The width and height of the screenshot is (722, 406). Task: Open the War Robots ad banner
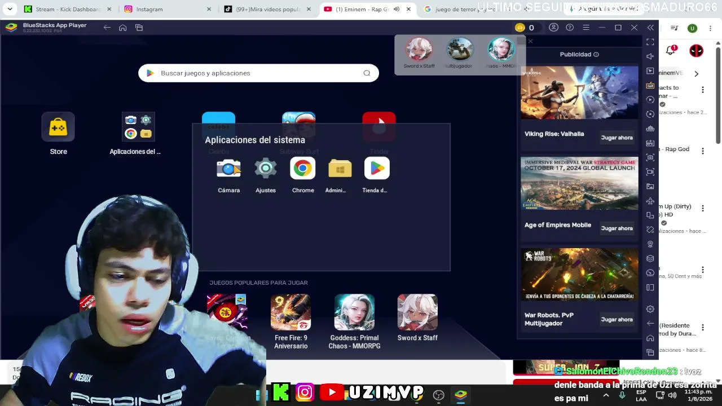pyautogui.click(x=579, y=275)
